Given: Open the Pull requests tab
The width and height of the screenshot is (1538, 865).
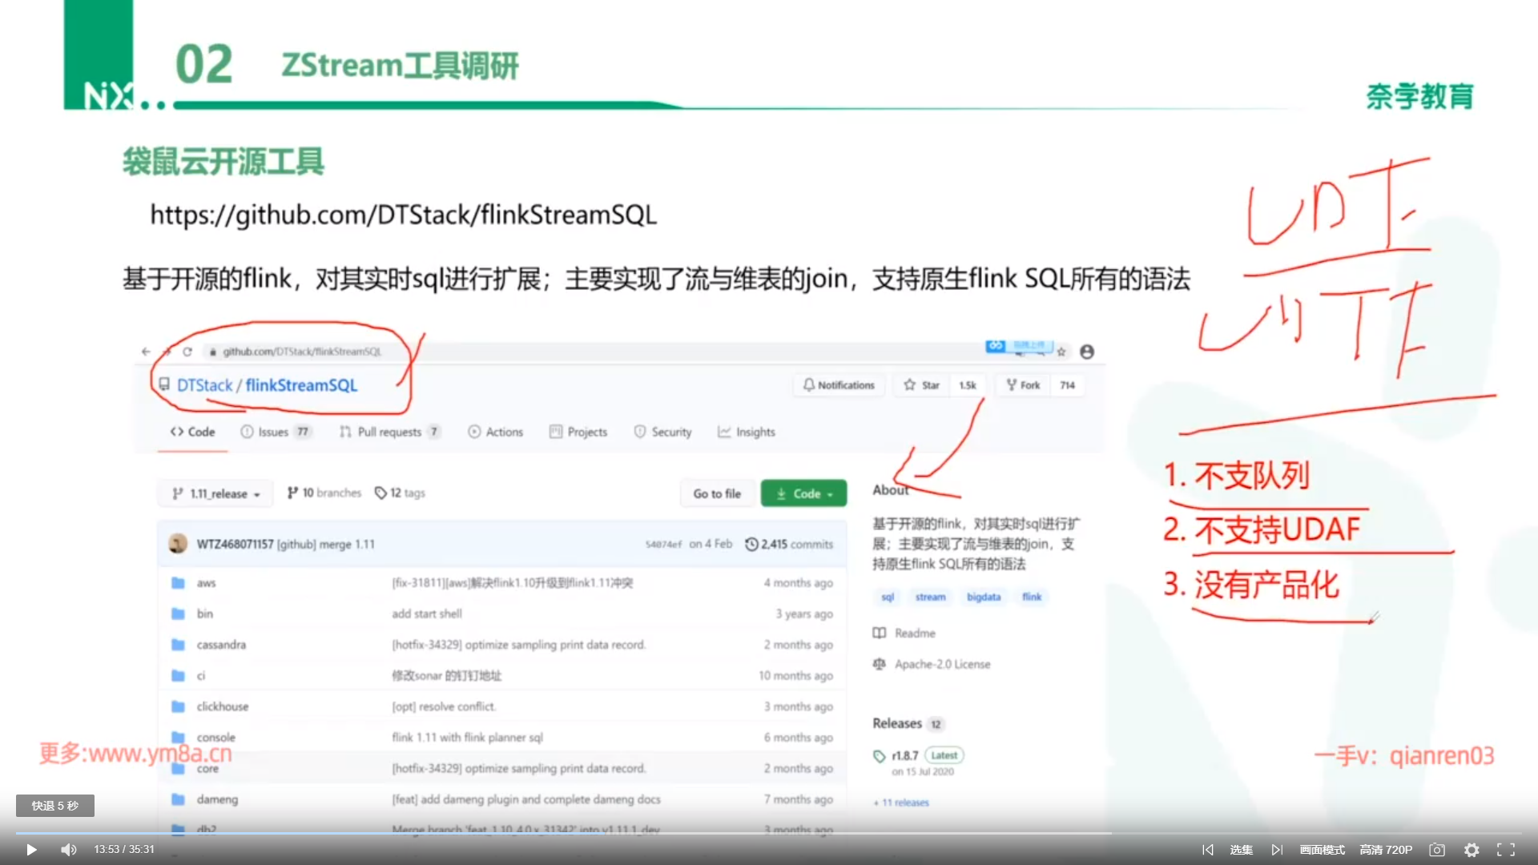Looking at the screenshot, I should (x=389, y=432).
